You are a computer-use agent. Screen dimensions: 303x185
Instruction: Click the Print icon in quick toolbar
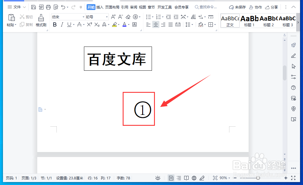pyautogui.click(x=48, y=7)
